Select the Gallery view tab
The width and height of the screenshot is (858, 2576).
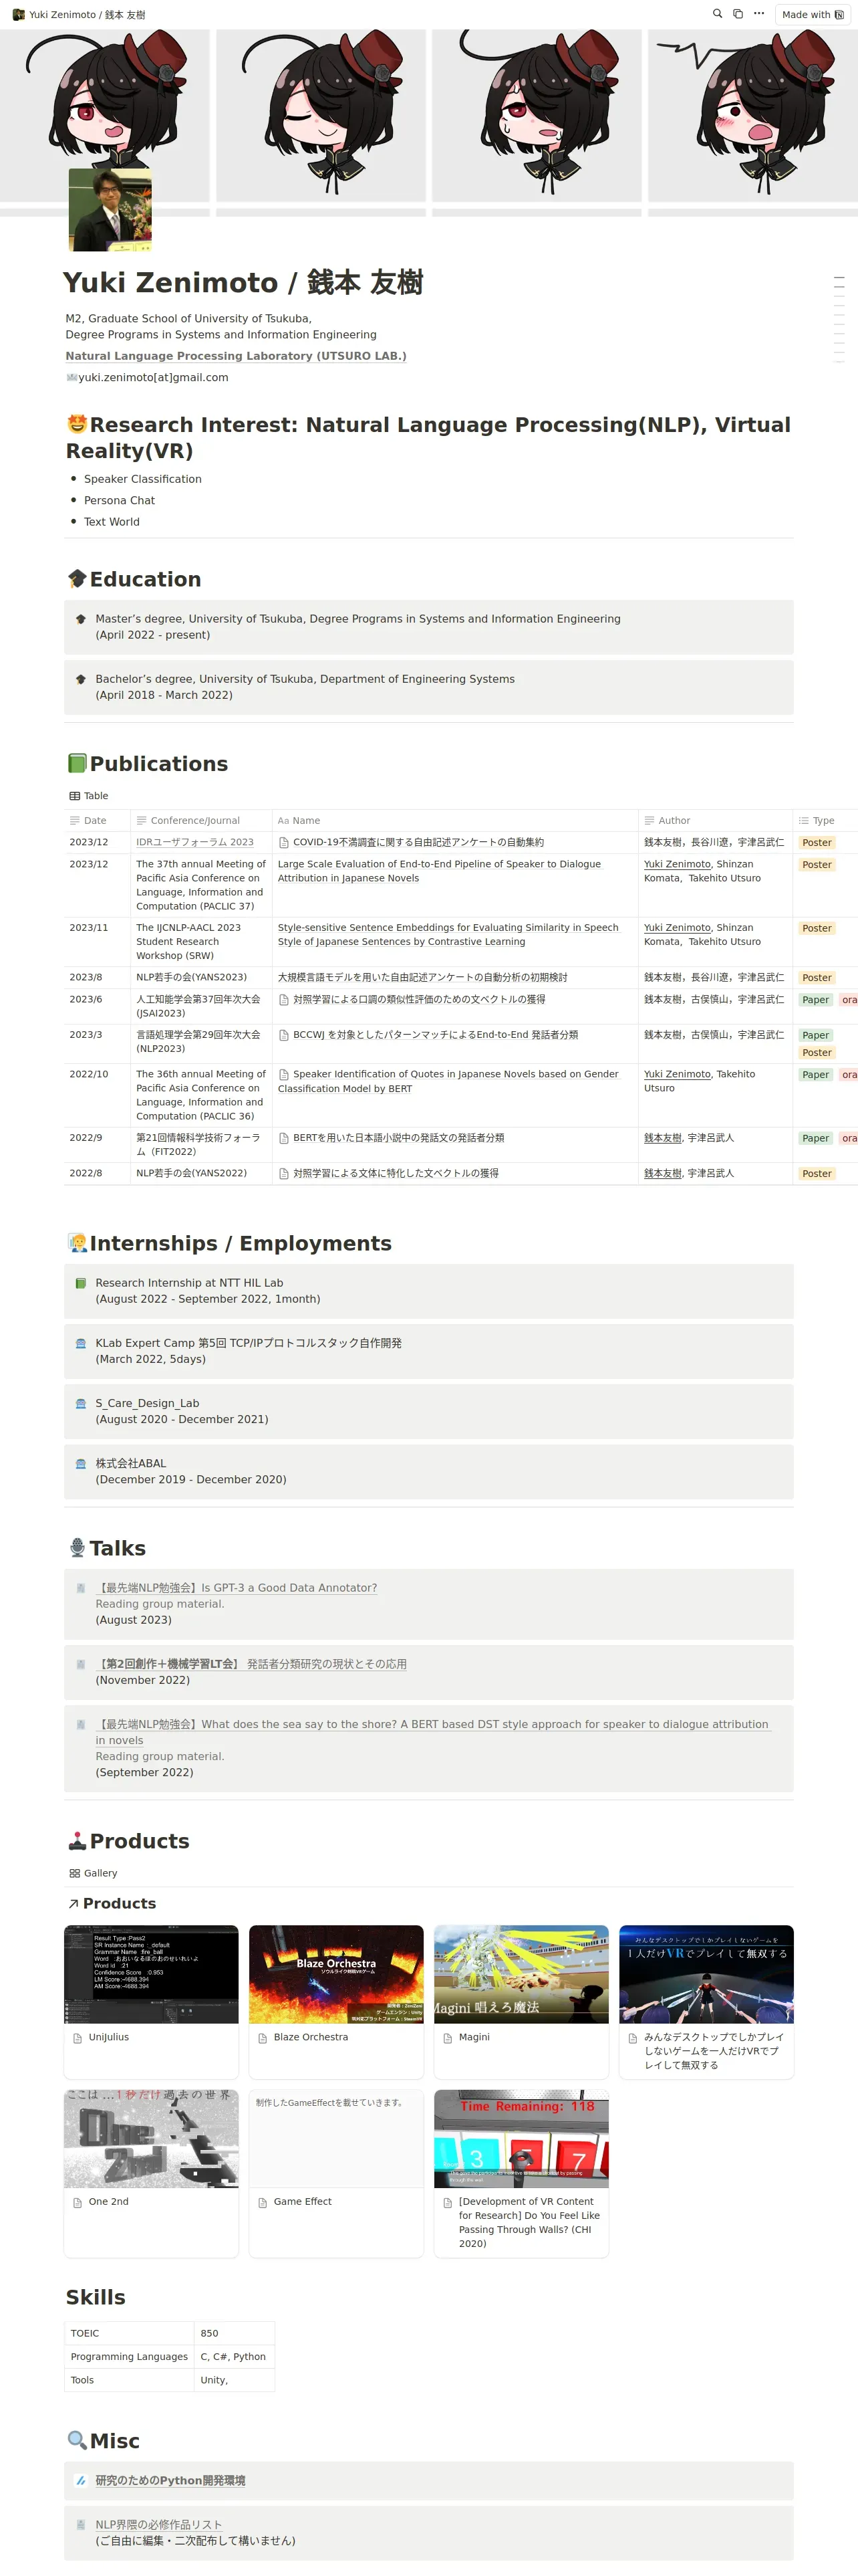[x=93, y=1873]
